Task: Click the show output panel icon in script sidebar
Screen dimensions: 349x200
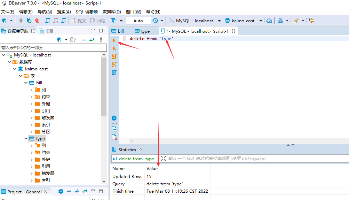Action: tap(114, 129)
